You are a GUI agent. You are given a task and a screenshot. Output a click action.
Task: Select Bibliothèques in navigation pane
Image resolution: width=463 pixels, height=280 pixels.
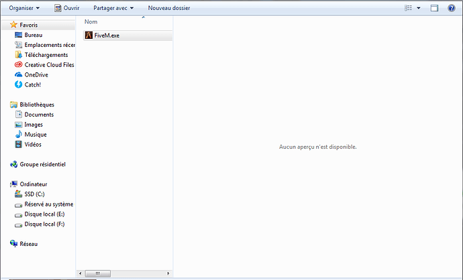pyautogui.click(x=37, y=104)
